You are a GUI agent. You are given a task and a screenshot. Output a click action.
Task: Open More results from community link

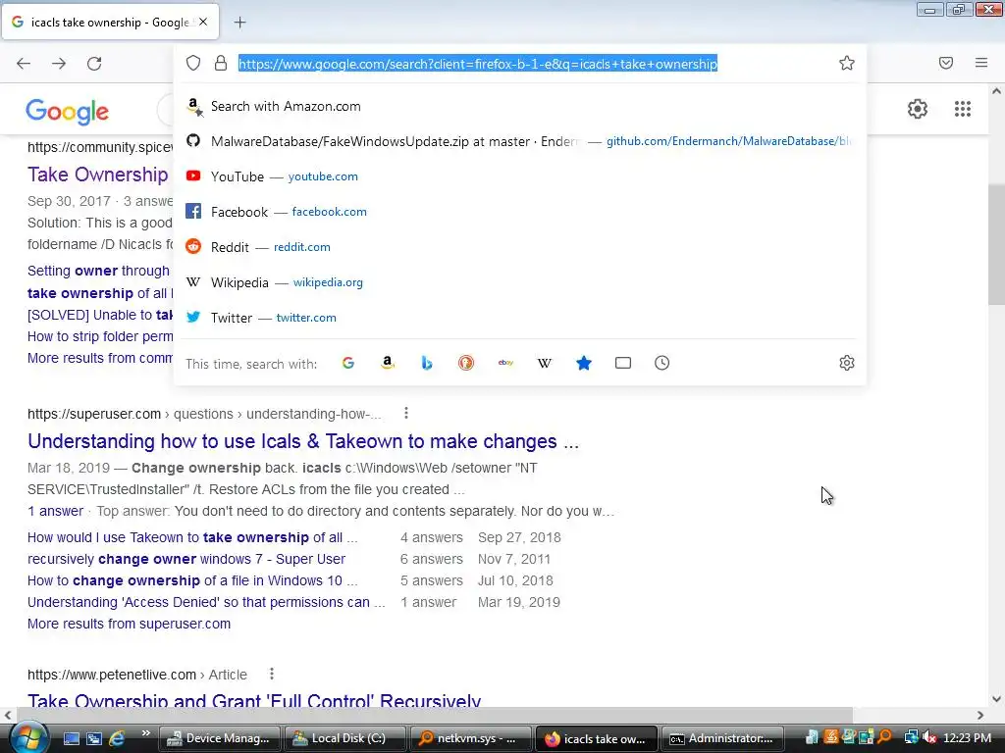100,358
